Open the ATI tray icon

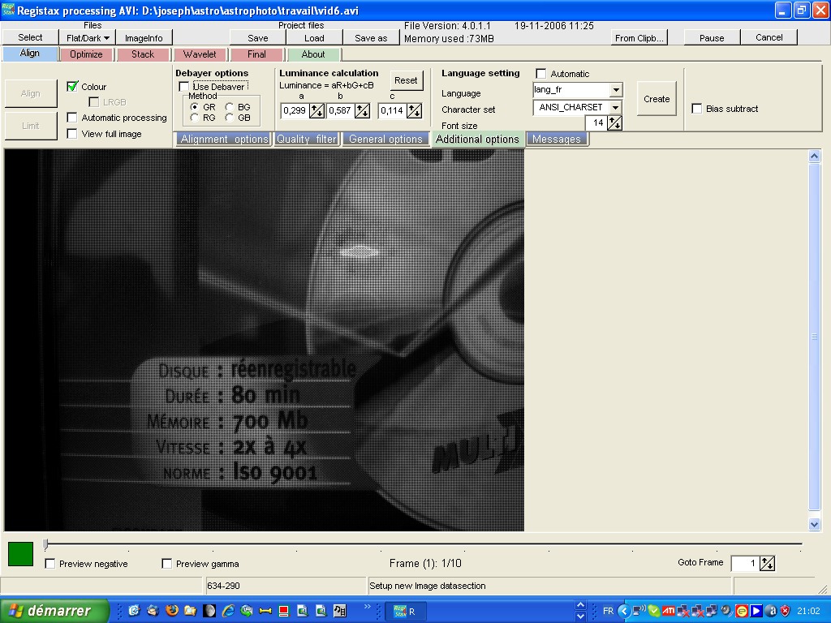click(668, 611)
